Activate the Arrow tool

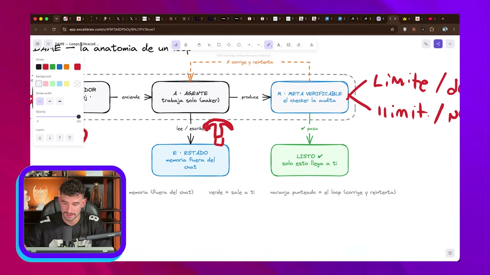249,45
